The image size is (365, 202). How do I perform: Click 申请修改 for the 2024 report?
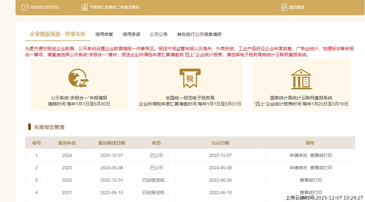click(298, 155)
